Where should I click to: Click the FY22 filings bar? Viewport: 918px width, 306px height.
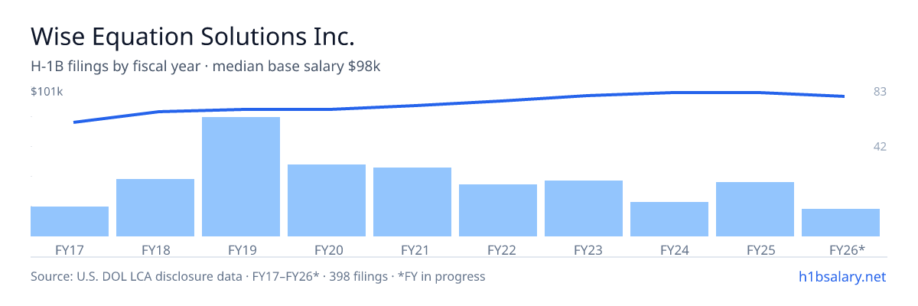click(498, 210)
